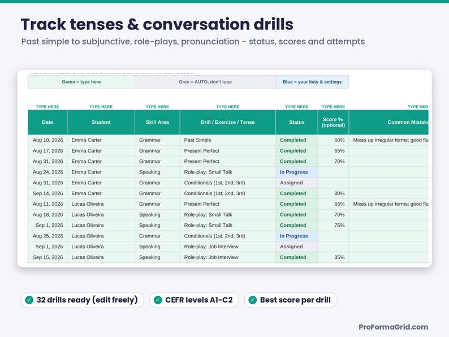This screenshot has width=449, height=337.
Task: Click the Drill / Exercise / Tense header
Action: click(x=228, y=122)
